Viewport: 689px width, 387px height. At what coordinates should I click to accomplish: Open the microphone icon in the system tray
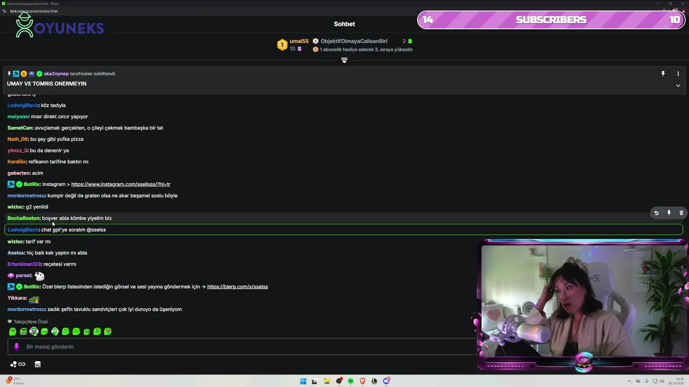[646, 381]
